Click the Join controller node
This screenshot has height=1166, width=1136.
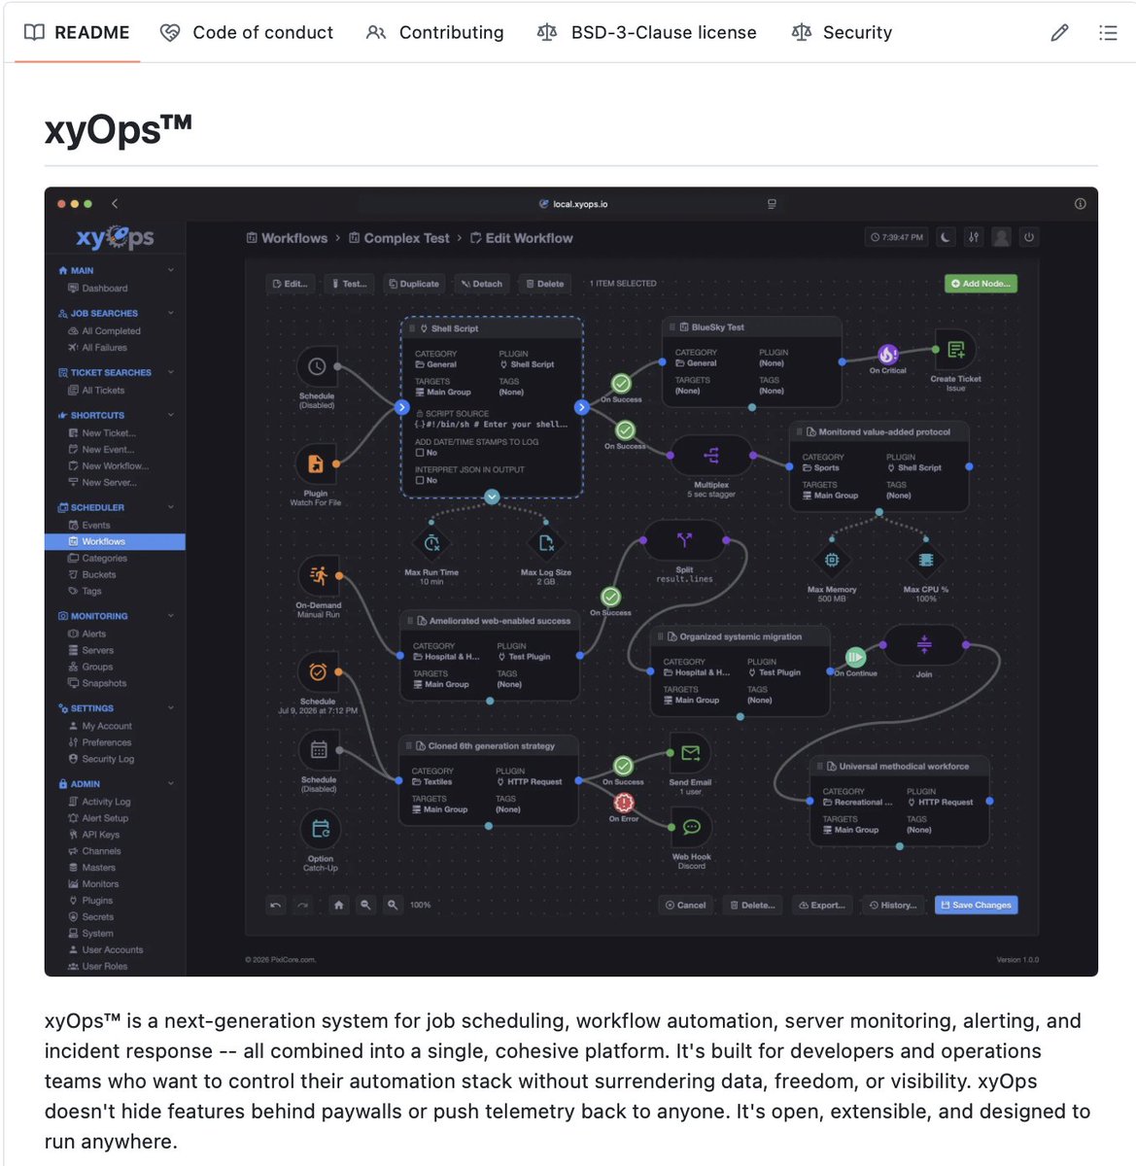click(924, 644)
